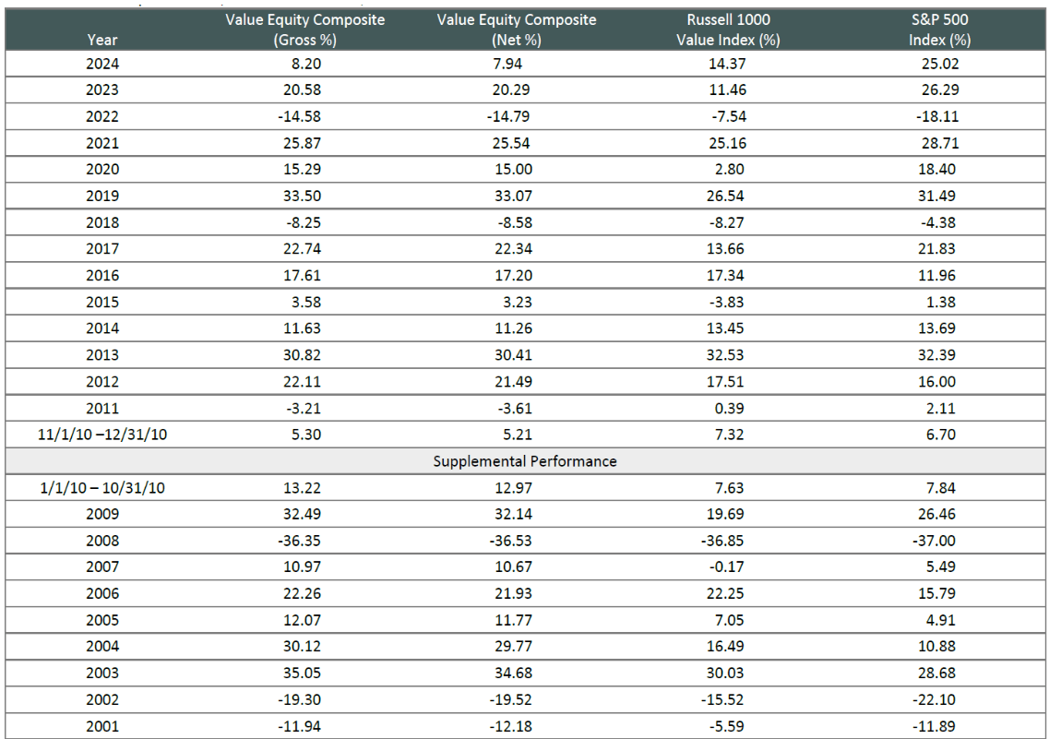Click the S&P 500 Index (%) header

[939, 30]
